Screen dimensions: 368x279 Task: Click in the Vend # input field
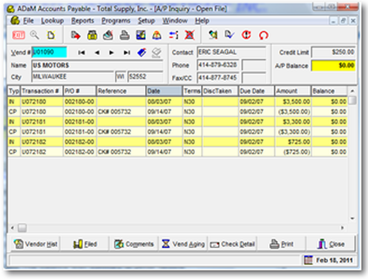(49, 53)
